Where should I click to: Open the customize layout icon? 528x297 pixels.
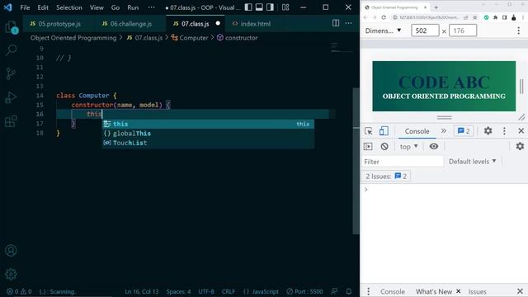click(285, 7)
